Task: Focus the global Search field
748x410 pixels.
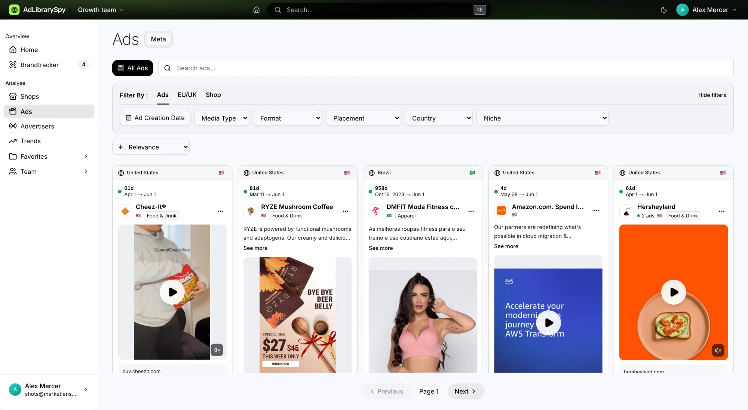Action: pos(379,10)
